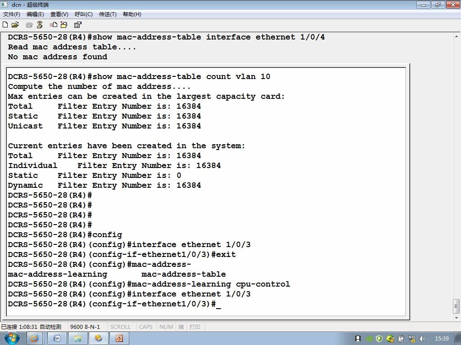
Task: Click the 'Max entries can be created' line
Action: [146, 97]
